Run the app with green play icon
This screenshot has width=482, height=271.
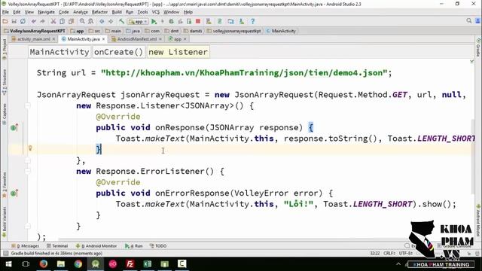click(x=154, y=22)
